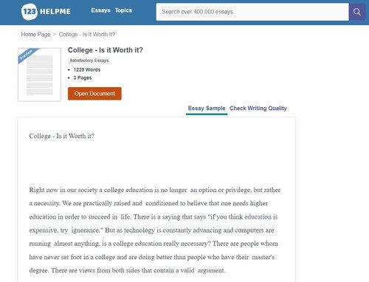
Task: Click the last line ending with 'argument.'
Action: tap(127, 270)
